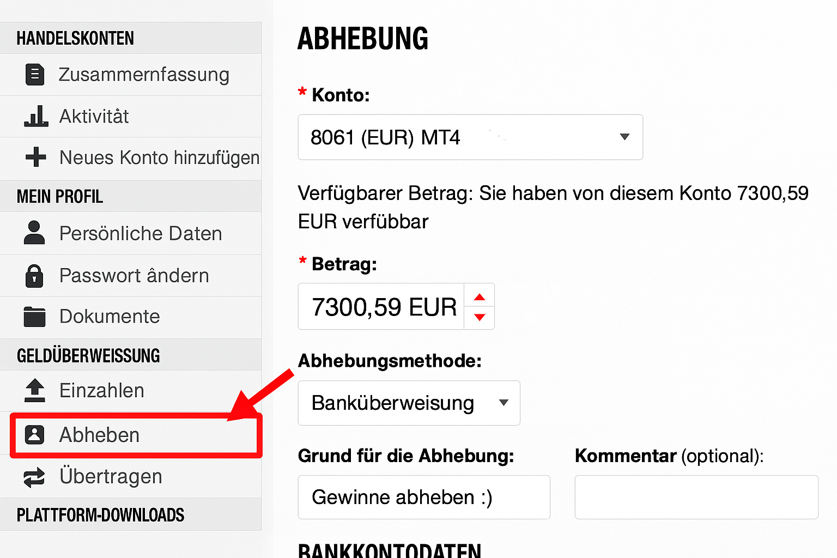Select the Aktivität chart icon
837x558 pixels.
(x=35, y=116)
